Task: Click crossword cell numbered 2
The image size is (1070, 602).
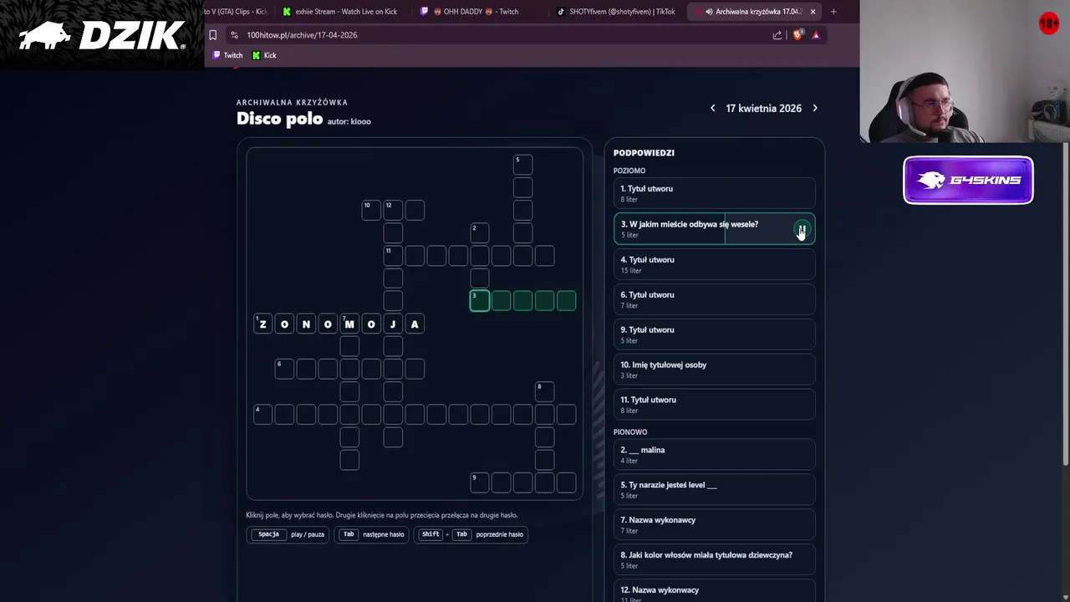Action: tap(479, 232)
